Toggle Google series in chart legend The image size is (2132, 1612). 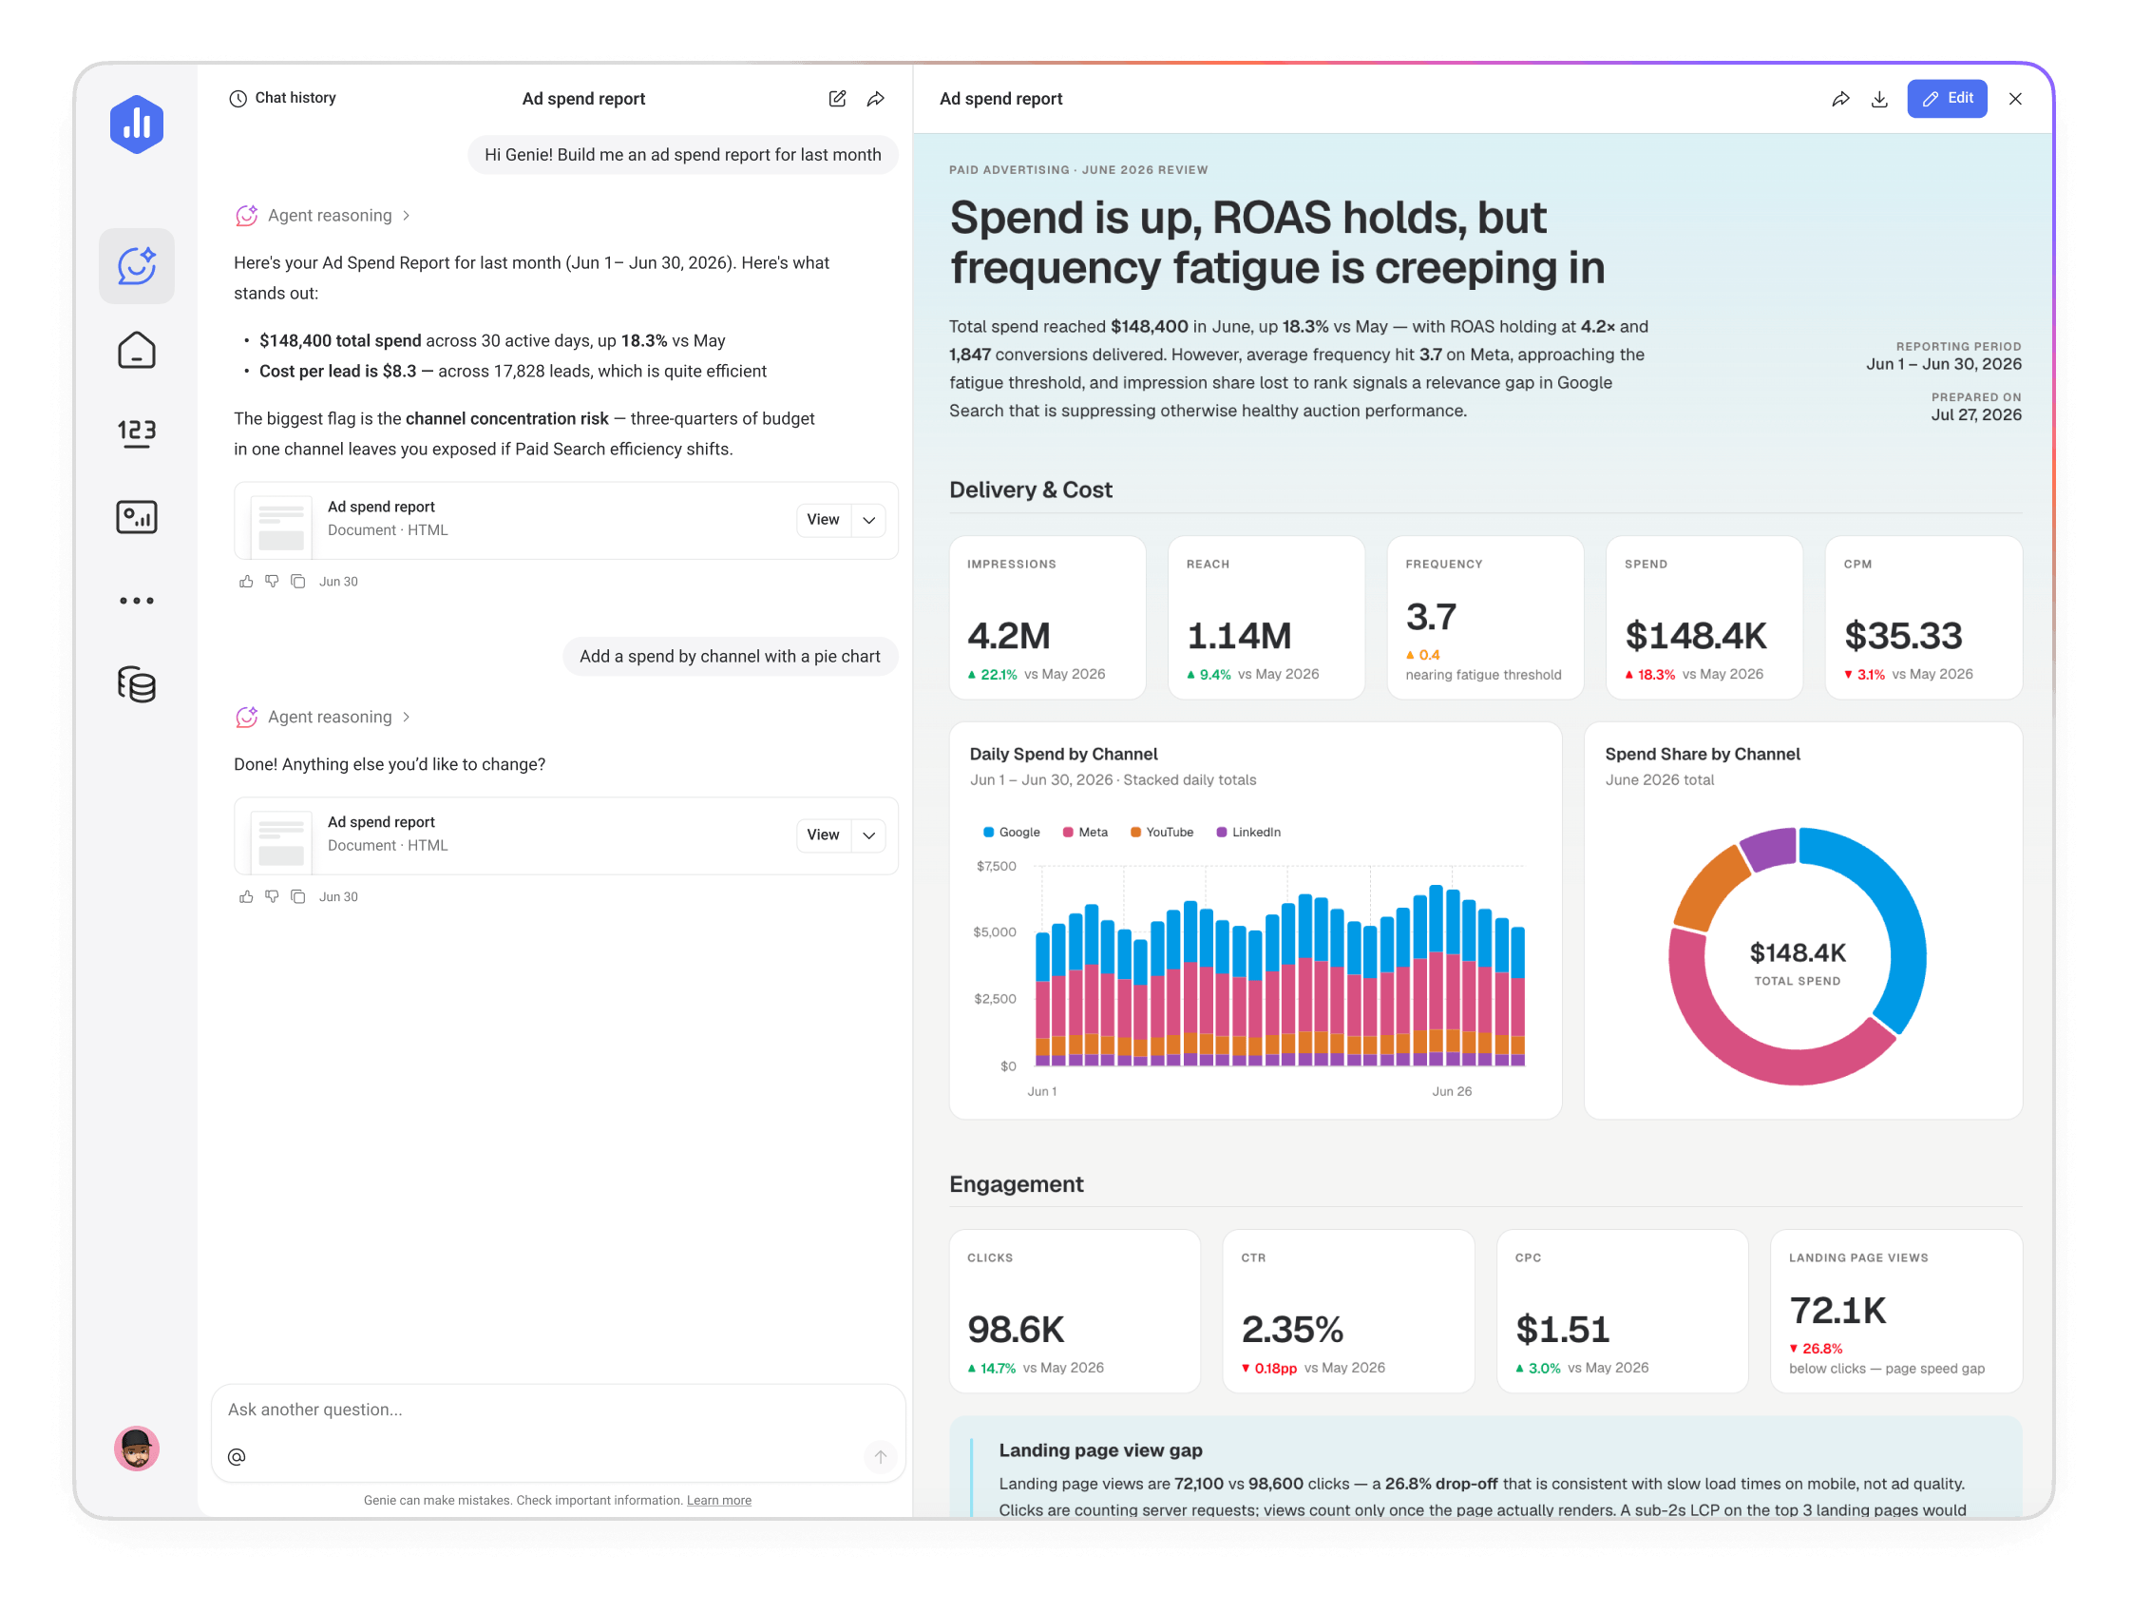point(1011,832)
